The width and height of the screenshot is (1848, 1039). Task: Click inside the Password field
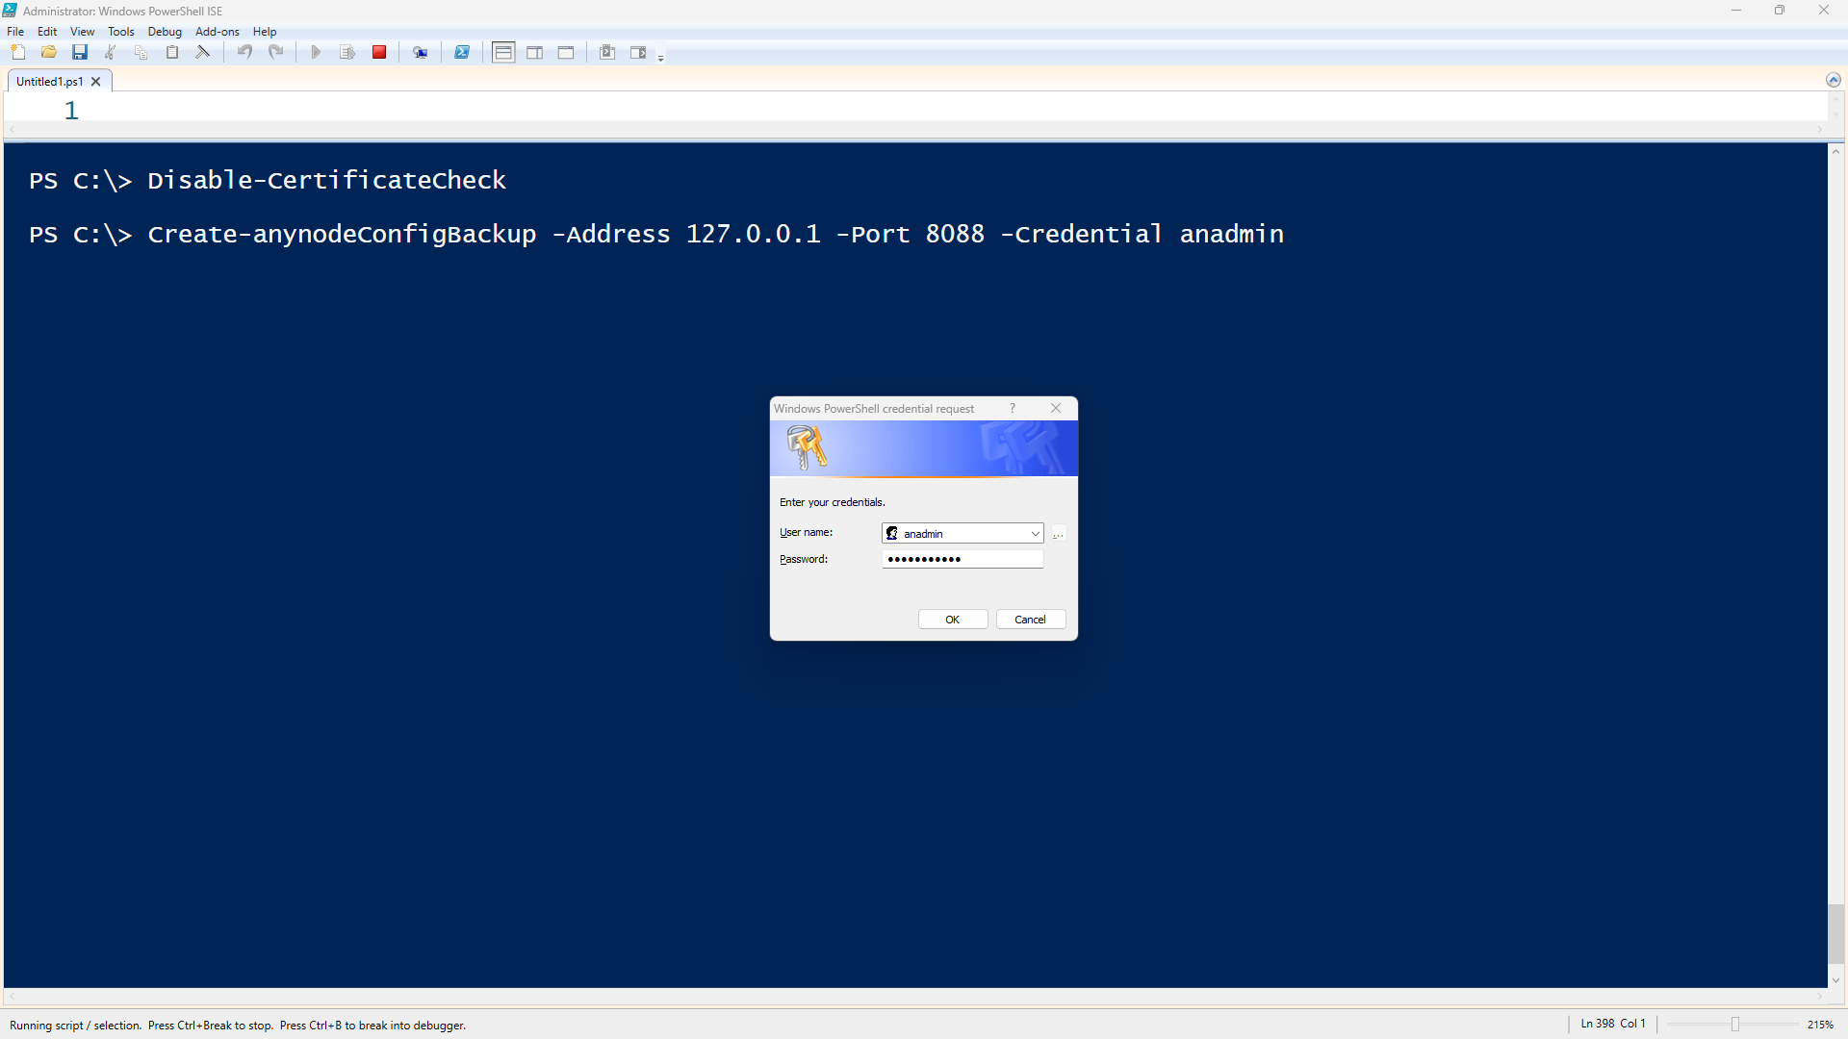962,558
